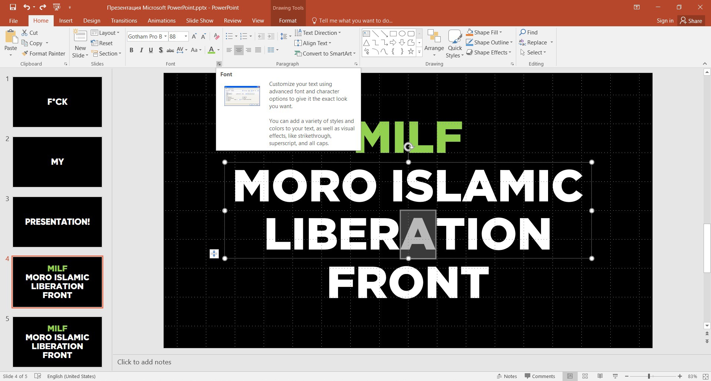This screenshot has width=711, height=381.
Task: Select the rectangle shape in the gallery
Action: [393, 33]
